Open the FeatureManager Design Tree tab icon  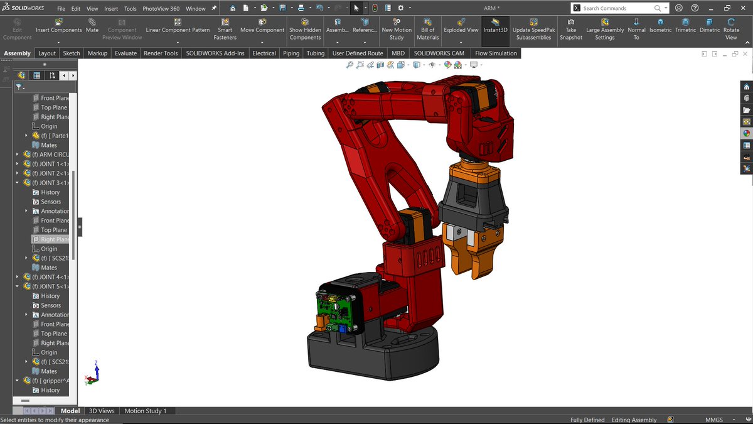[22, 75]
